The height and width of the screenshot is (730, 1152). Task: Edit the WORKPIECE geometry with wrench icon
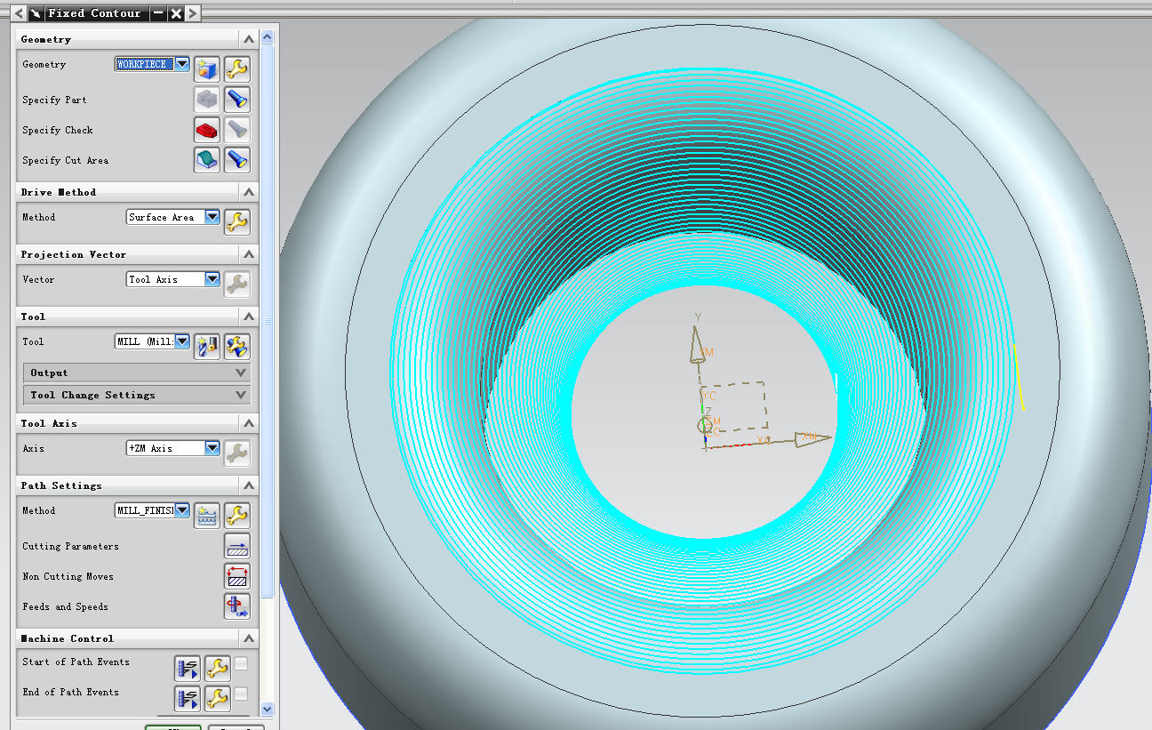pyautogui.click(x=237, y=69)
